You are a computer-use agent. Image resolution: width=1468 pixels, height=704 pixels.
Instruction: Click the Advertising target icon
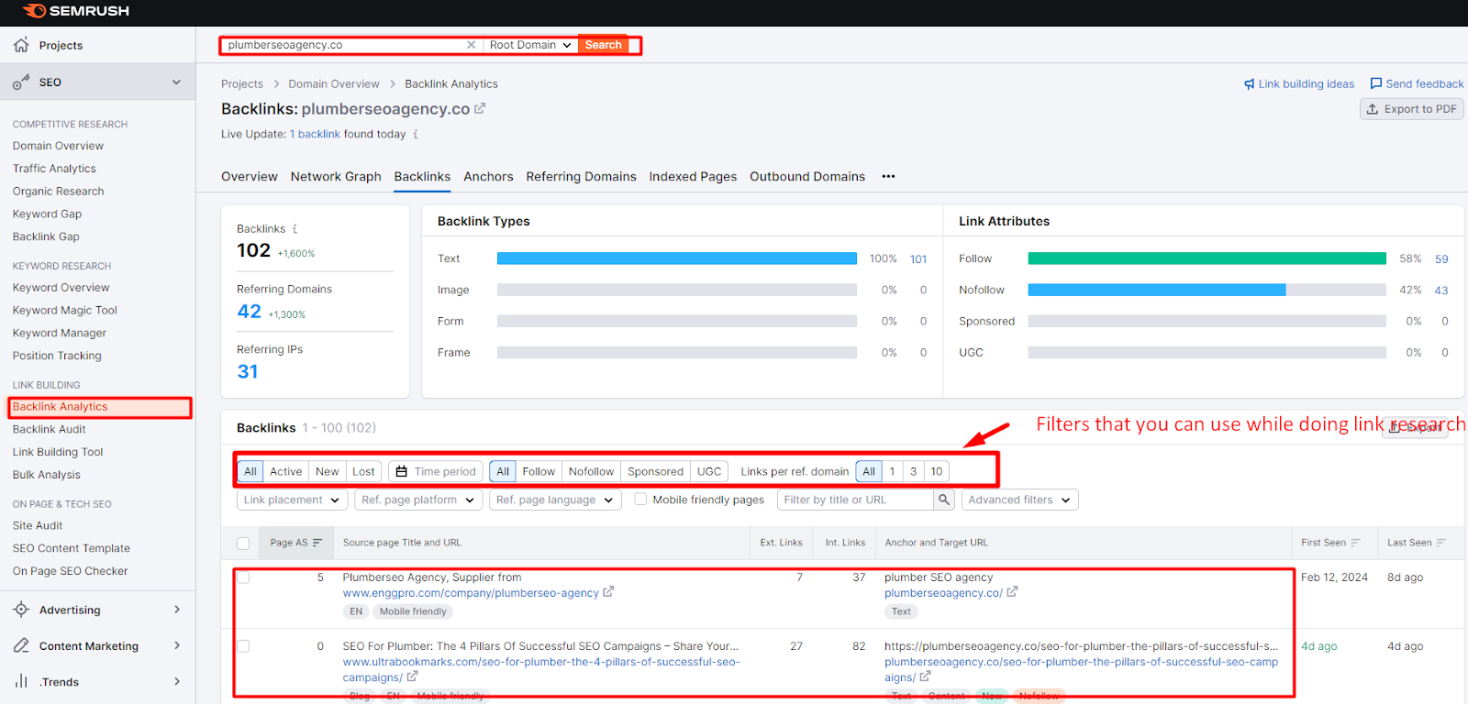(21, 610)
